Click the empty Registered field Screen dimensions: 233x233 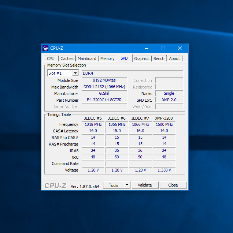coord(169,87)
